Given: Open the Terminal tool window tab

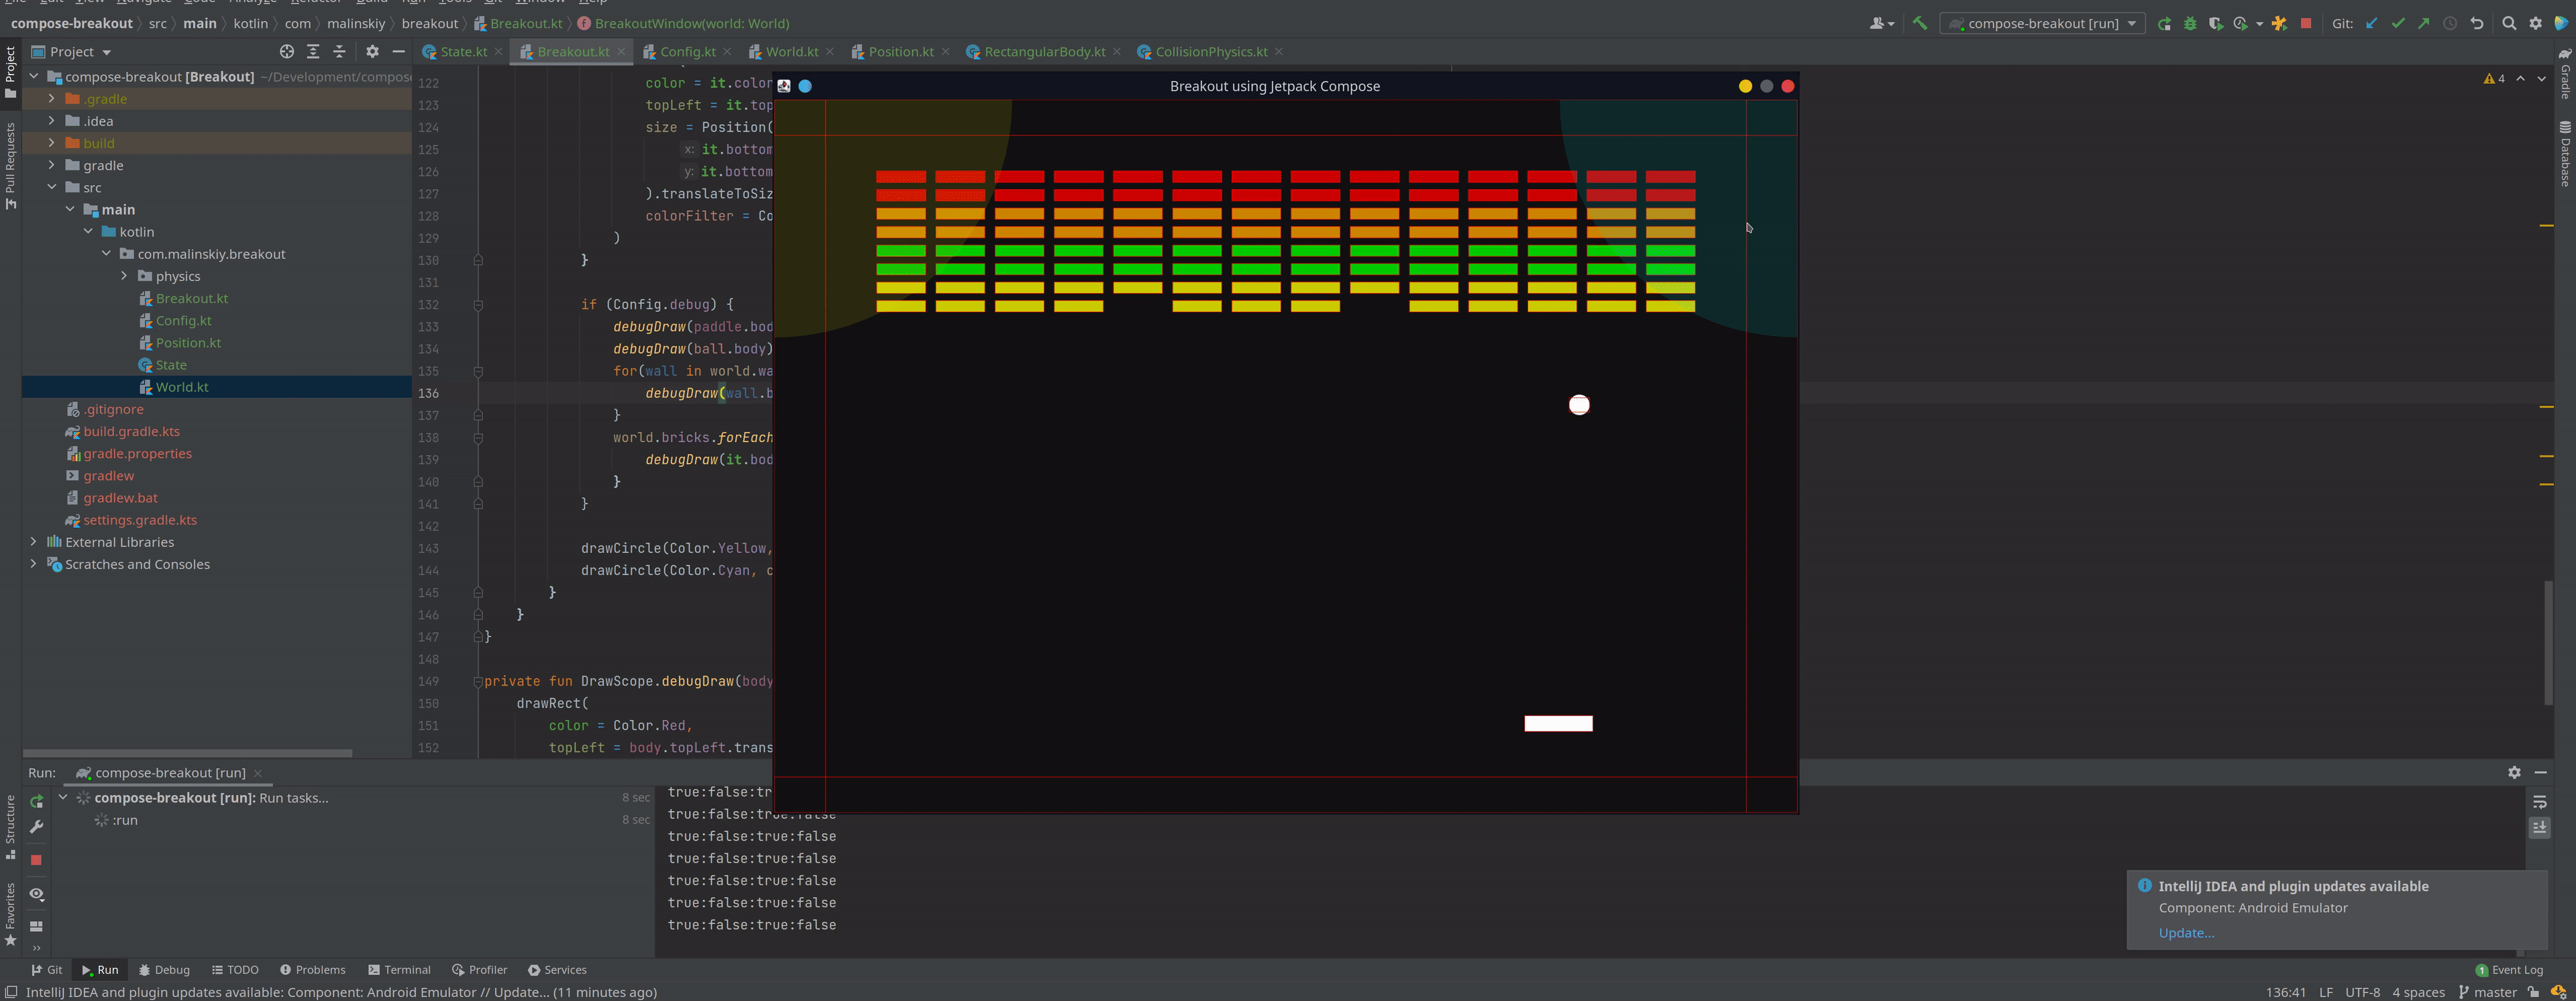Looking at the screenshot, I should click(399, 970).
